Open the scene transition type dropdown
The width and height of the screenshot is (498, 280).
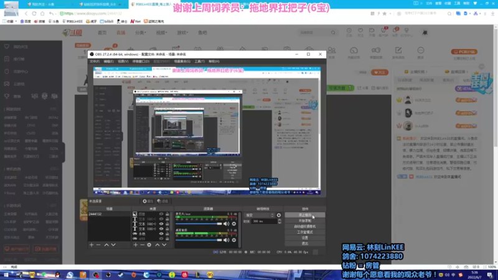[x=259, y=215]
